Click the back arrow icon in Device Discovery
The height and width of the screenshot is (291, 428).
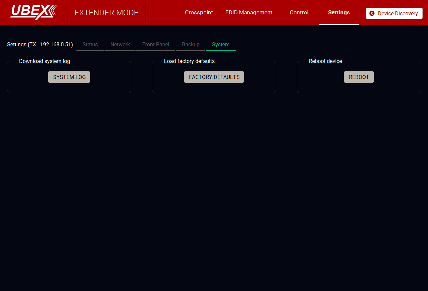pos(372,14)
